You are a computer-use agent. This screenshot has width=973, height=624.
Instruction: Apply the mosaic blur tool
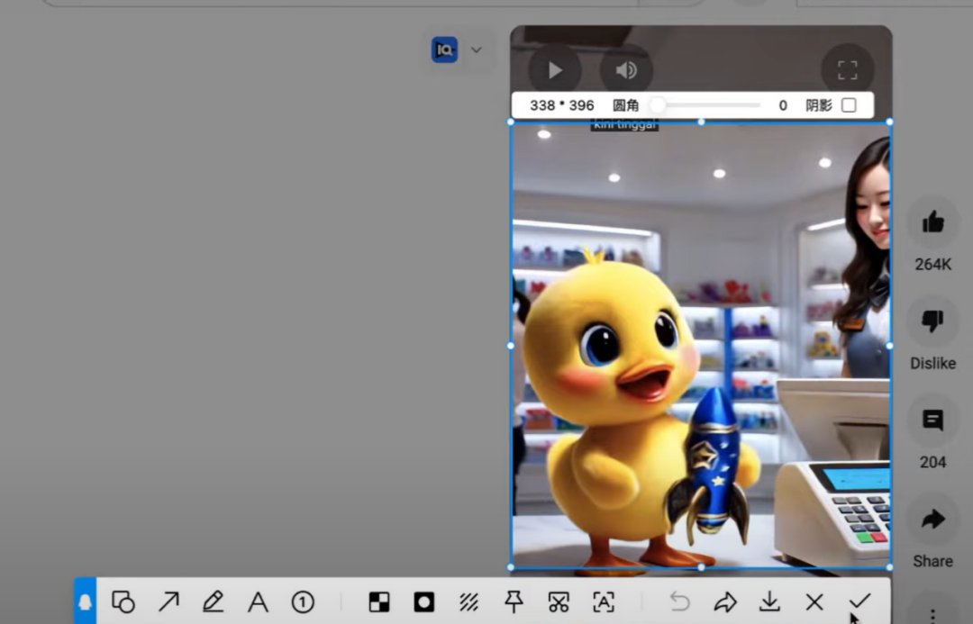(x=379, y=601)
